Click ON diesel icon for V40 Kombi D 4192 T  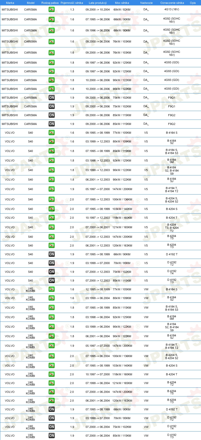(x=52, y=409)
